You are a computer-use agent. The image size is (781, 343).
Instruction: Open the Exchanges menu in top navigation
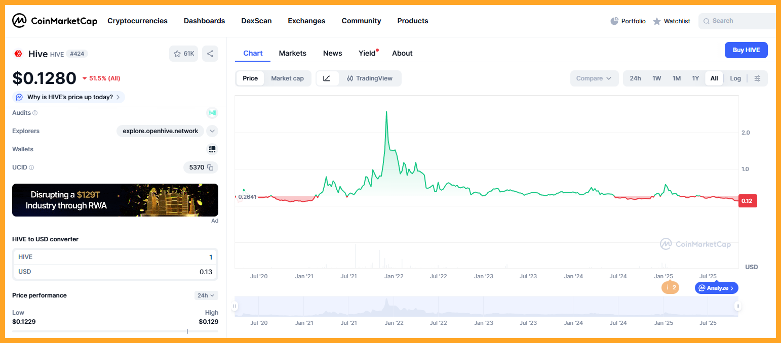tap(306, 21)
